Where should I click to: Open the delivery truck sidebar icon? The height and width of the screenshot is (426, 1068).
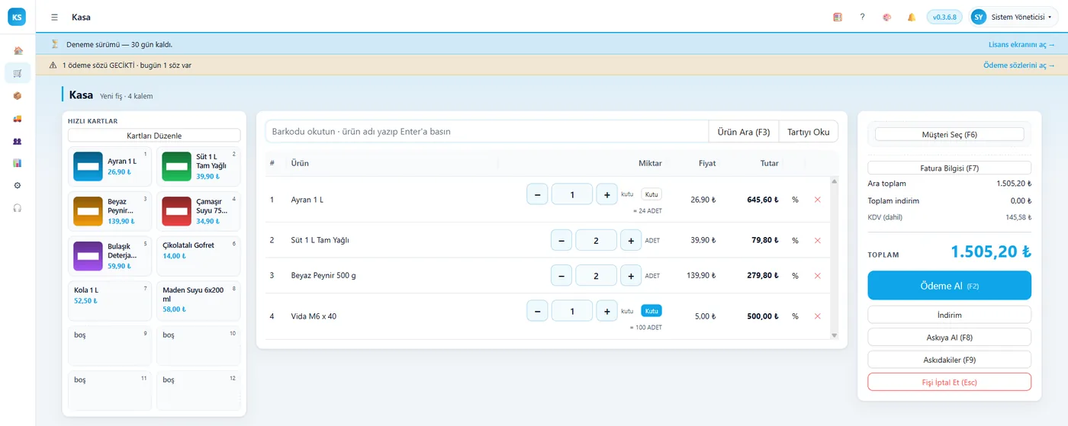point(18,118)
